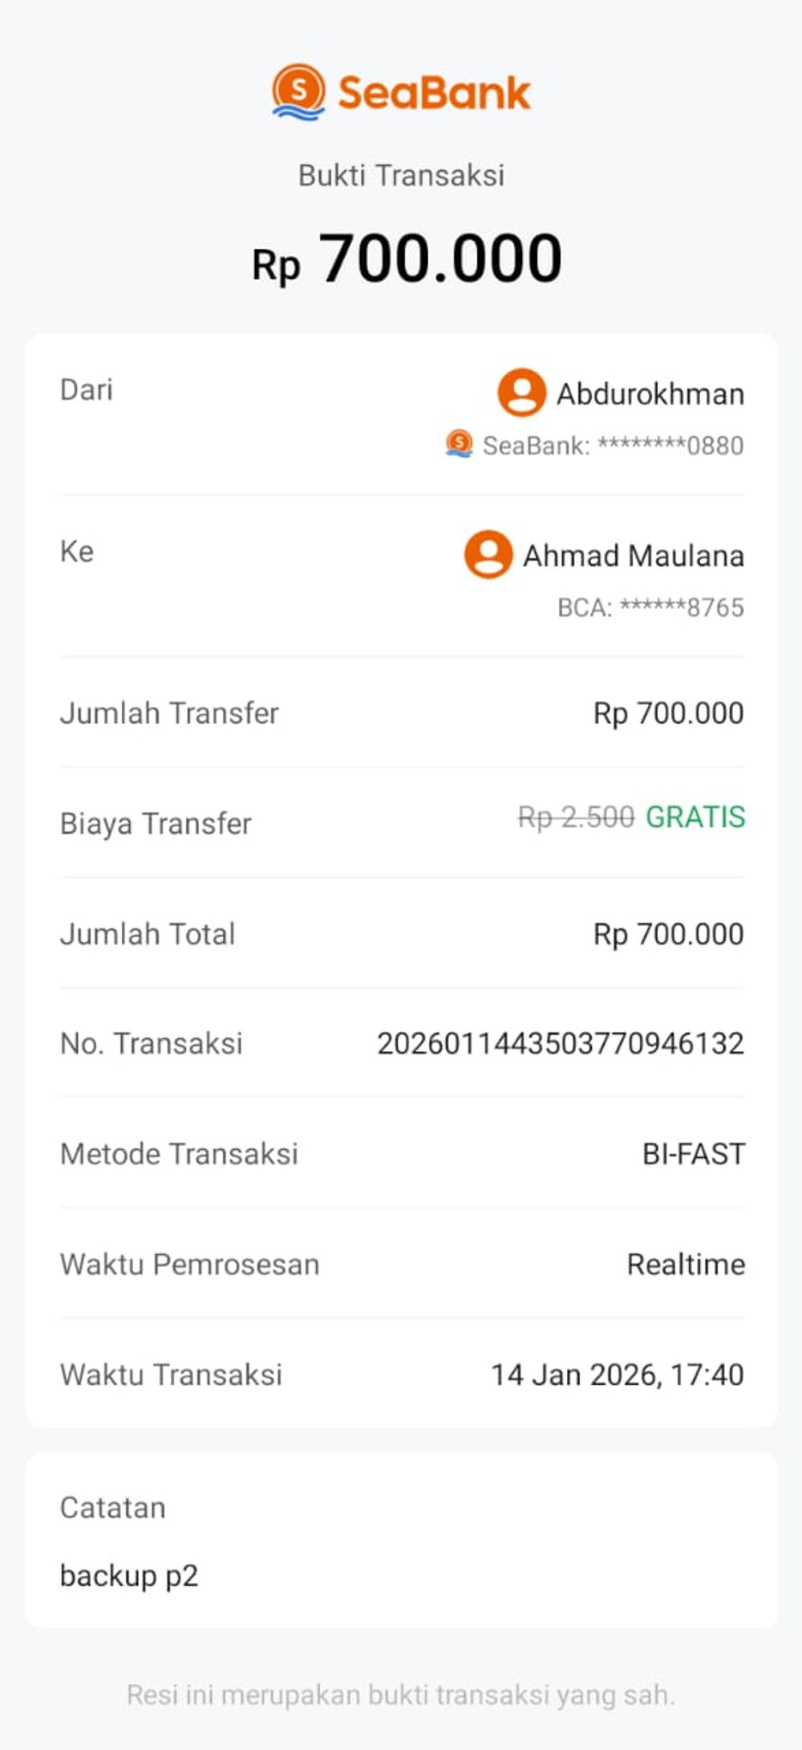Tap the Realtime processing time value
Screen dimensions: 802x1750
(686, 1265)
